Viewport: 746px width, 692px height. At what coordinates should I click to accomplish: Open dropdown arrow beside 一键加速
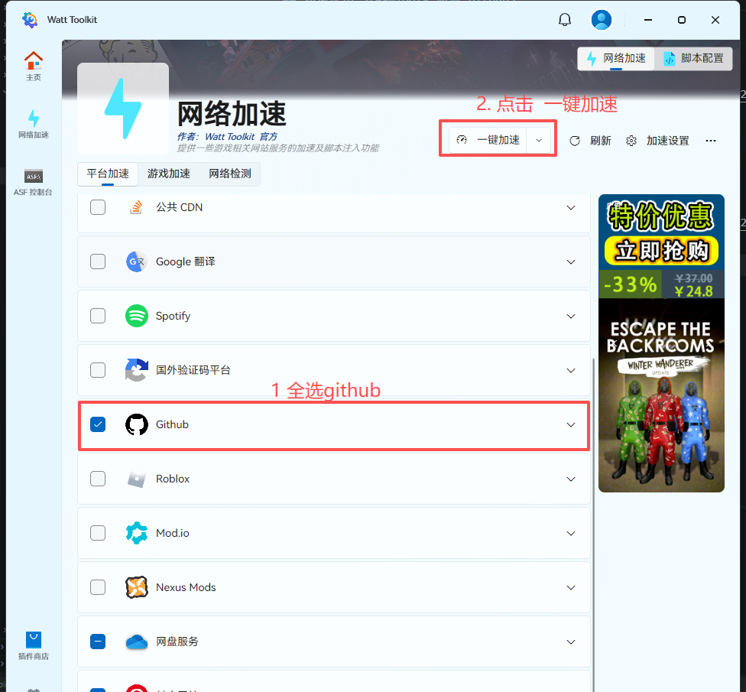539,140
